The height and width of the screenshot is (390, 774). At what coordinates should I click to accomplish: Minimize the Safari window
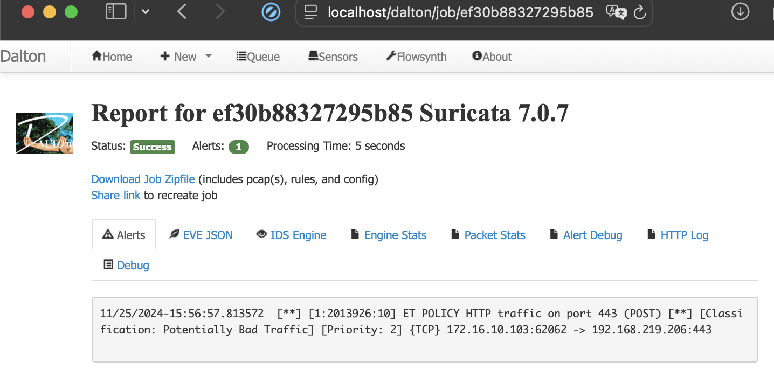pyautogui.click(x=50, y=12)
